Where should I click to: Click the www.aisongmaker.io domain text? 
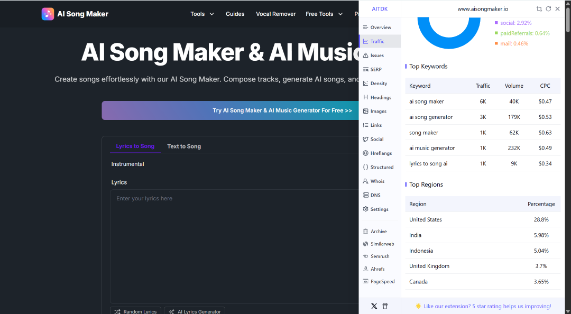(483, 9)
